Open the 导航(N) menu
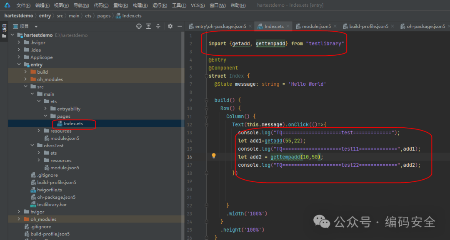 (x=81, y=5)
